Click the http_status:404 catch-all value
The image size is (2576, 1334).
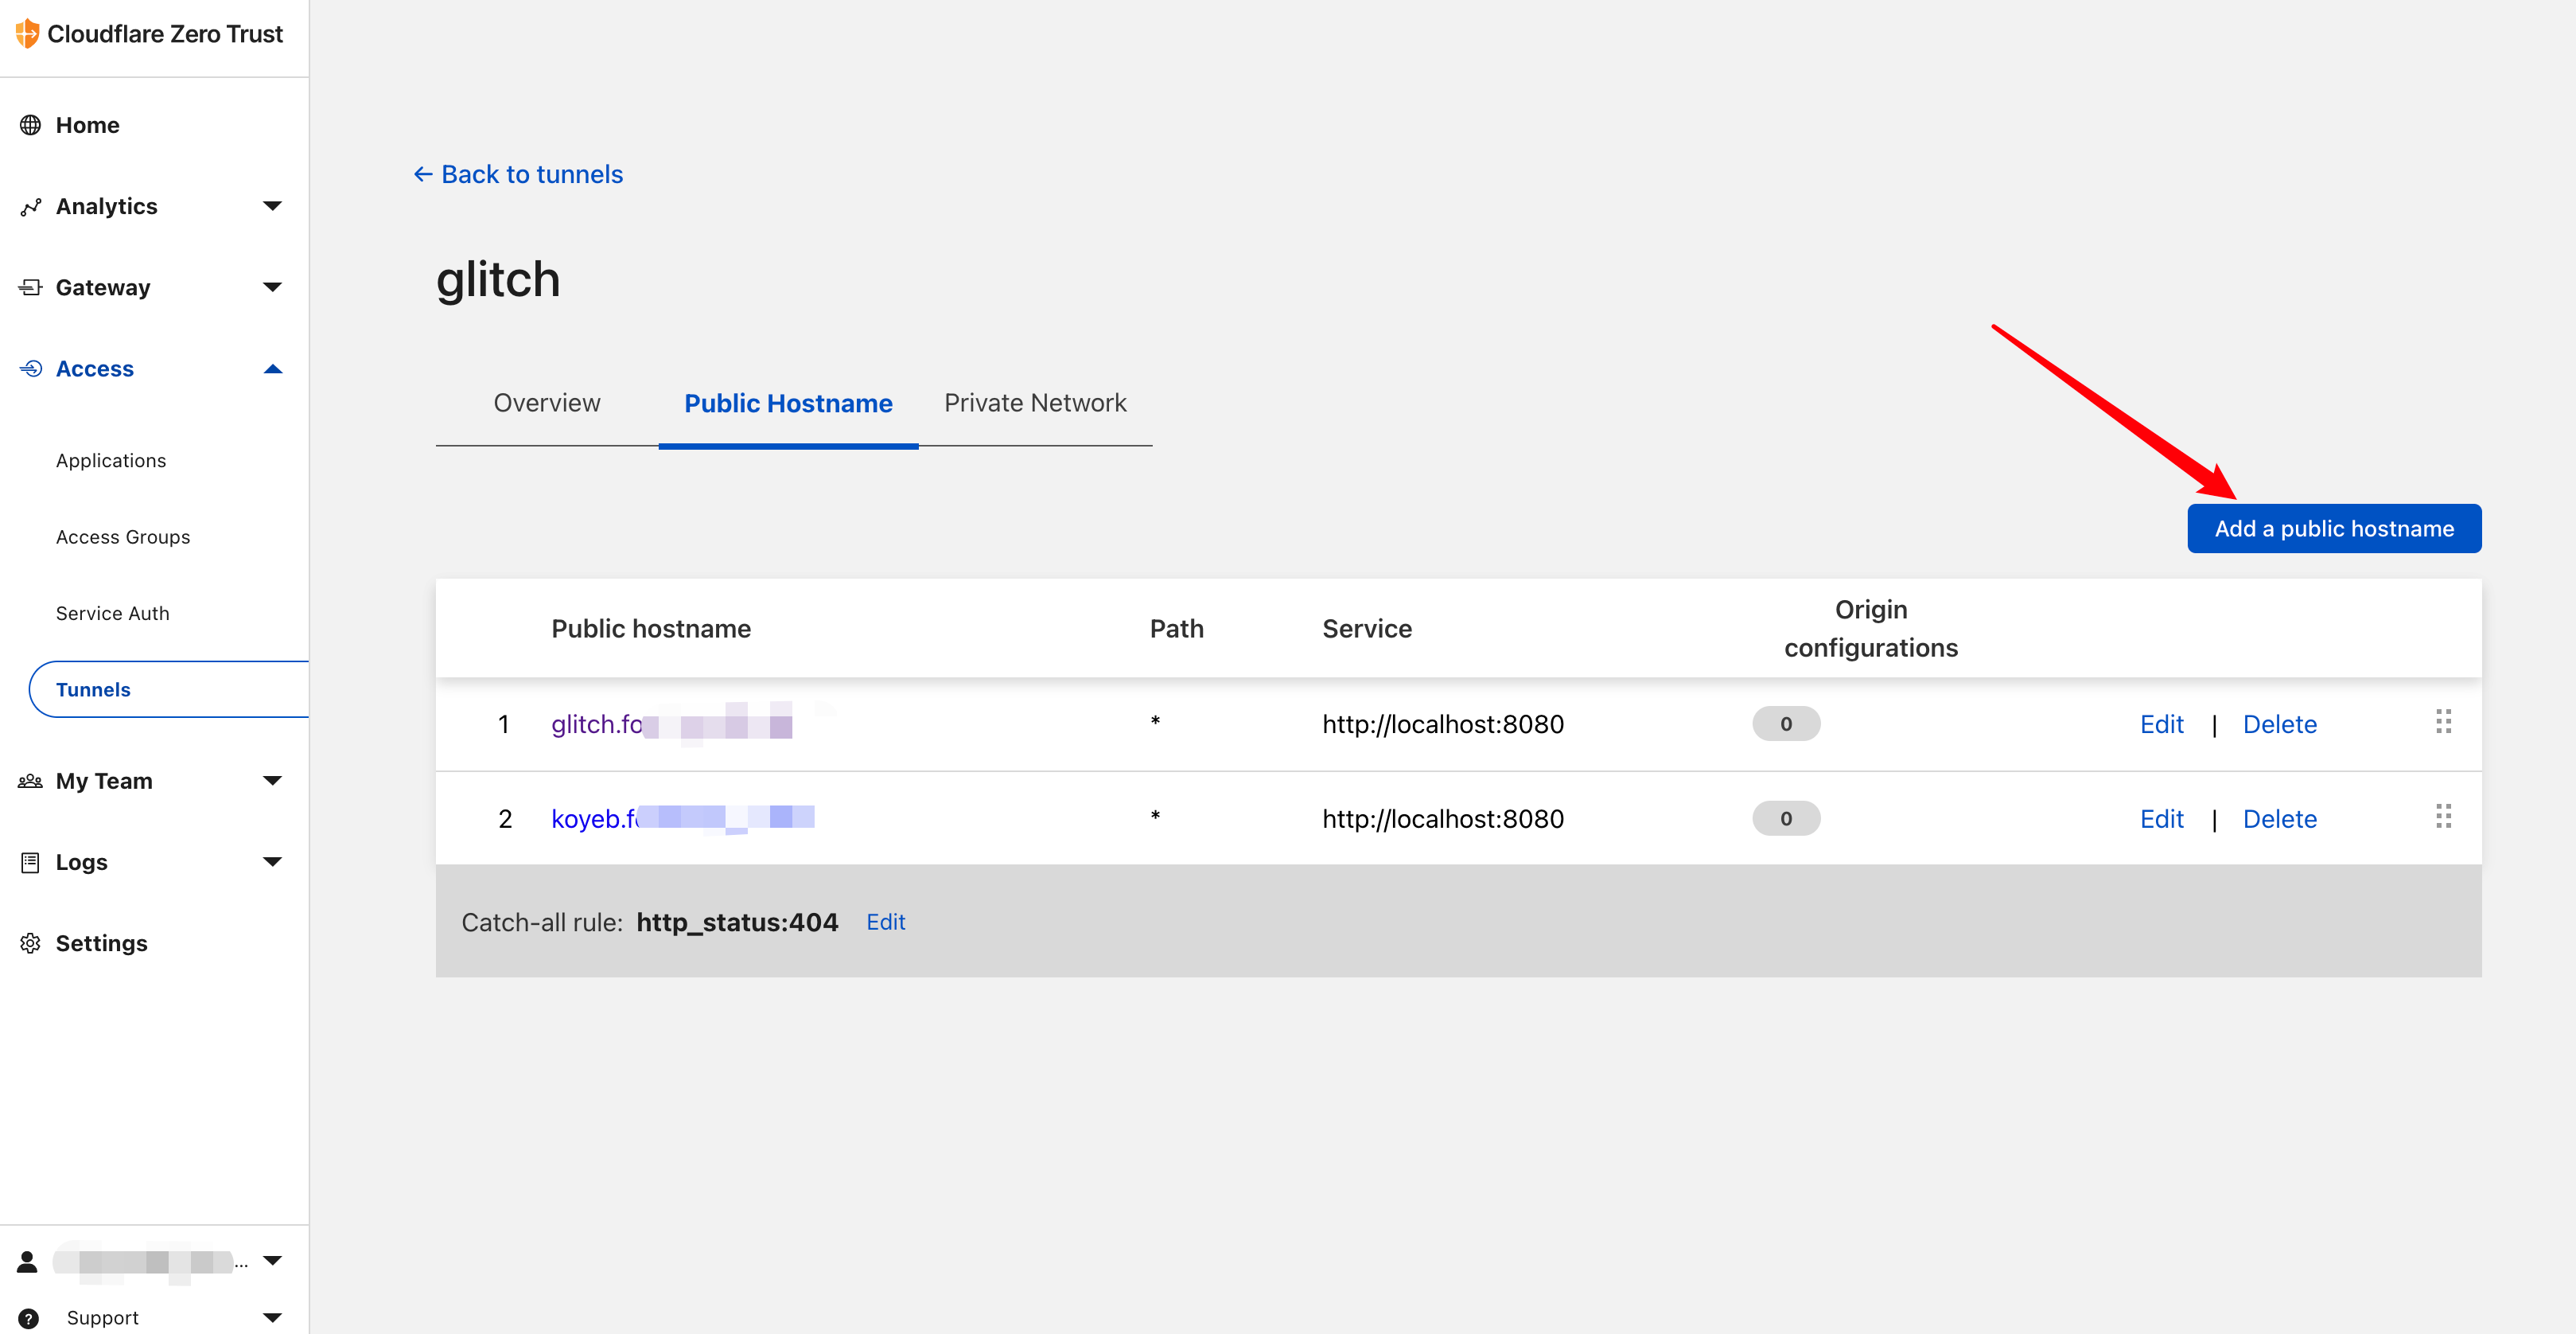click(737, 922)
